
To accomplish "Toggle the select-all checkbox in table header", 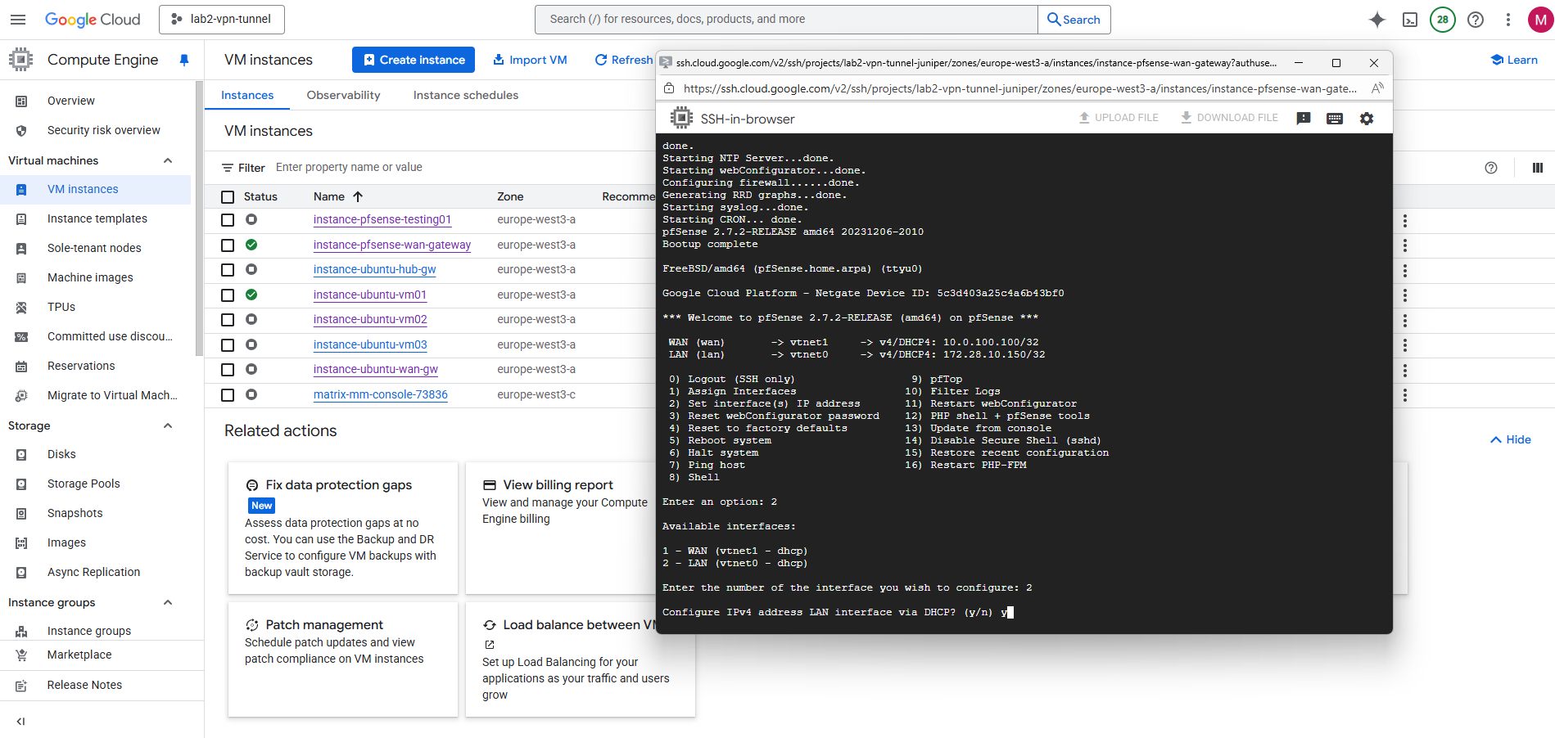I will (x=228, y=197).
